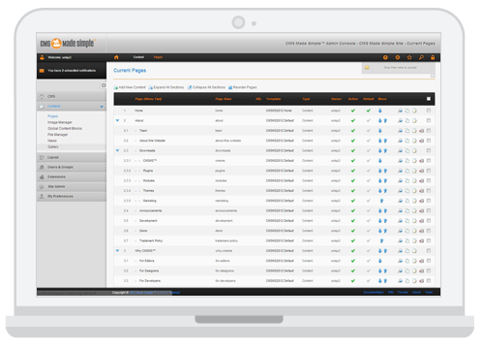Open News in the sidebar submenu
This screenshot has height=349, width=483.
point(52,141)
